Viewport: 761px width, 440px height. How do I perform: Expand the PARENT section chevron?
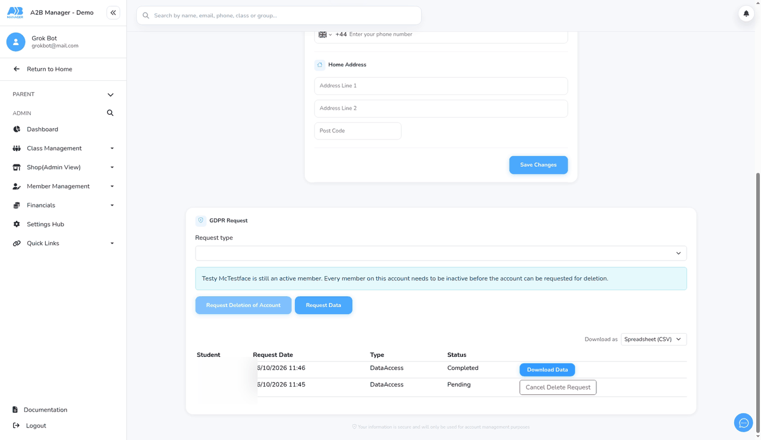click(111, 94)
